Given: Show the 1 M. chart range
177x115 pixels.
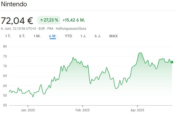Looking at the screenshot, I should click(x=37, y=36).
